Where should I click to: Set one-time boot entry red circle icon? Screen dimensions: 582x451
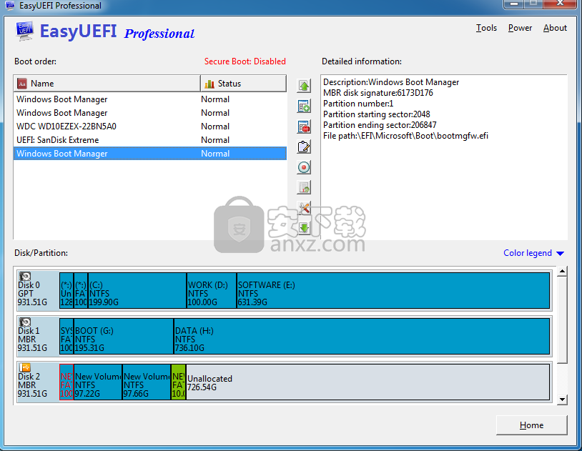point(304,167)
